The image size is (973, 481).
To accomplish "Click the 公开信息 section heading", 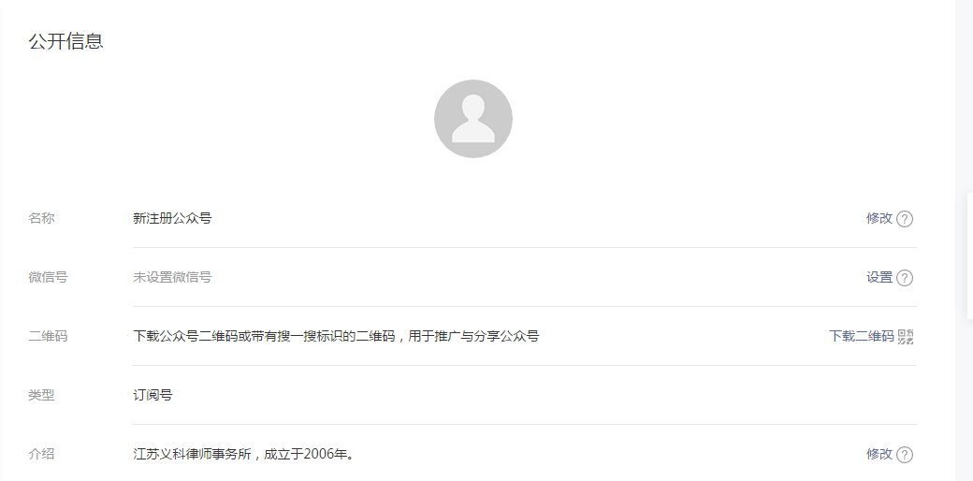I will pos(65,41).
